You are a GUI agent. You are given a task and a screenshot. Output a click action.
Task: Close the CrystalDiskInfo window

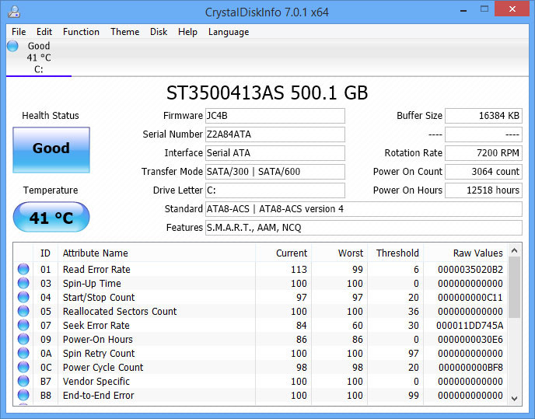click(x=512, y=9)
